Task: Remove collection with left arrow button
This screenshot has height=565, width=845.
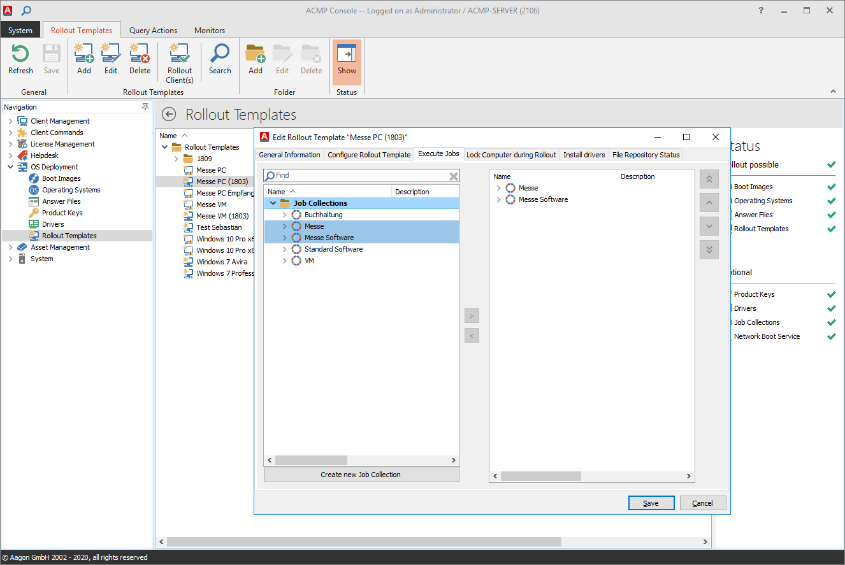Action: tap(472, 336)
